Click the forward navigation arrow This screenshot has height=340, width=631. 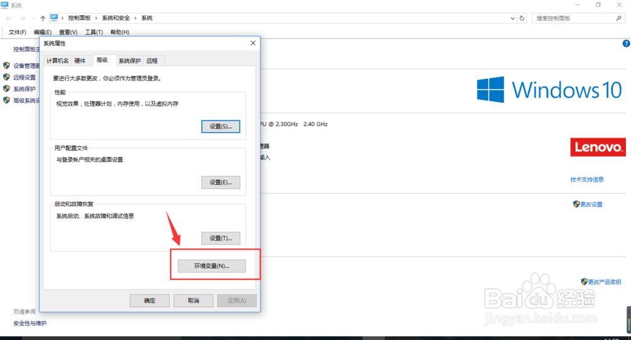(23, 18)
